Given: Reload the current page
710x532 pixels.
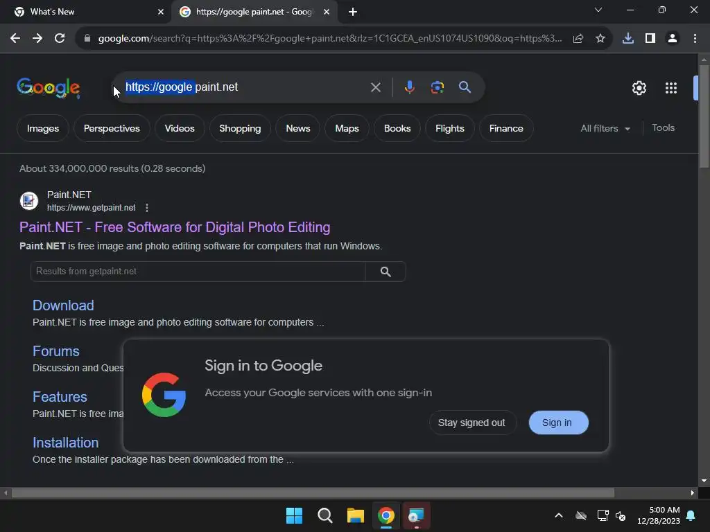Looking at the screenshot, I should (x=60, y=39).
